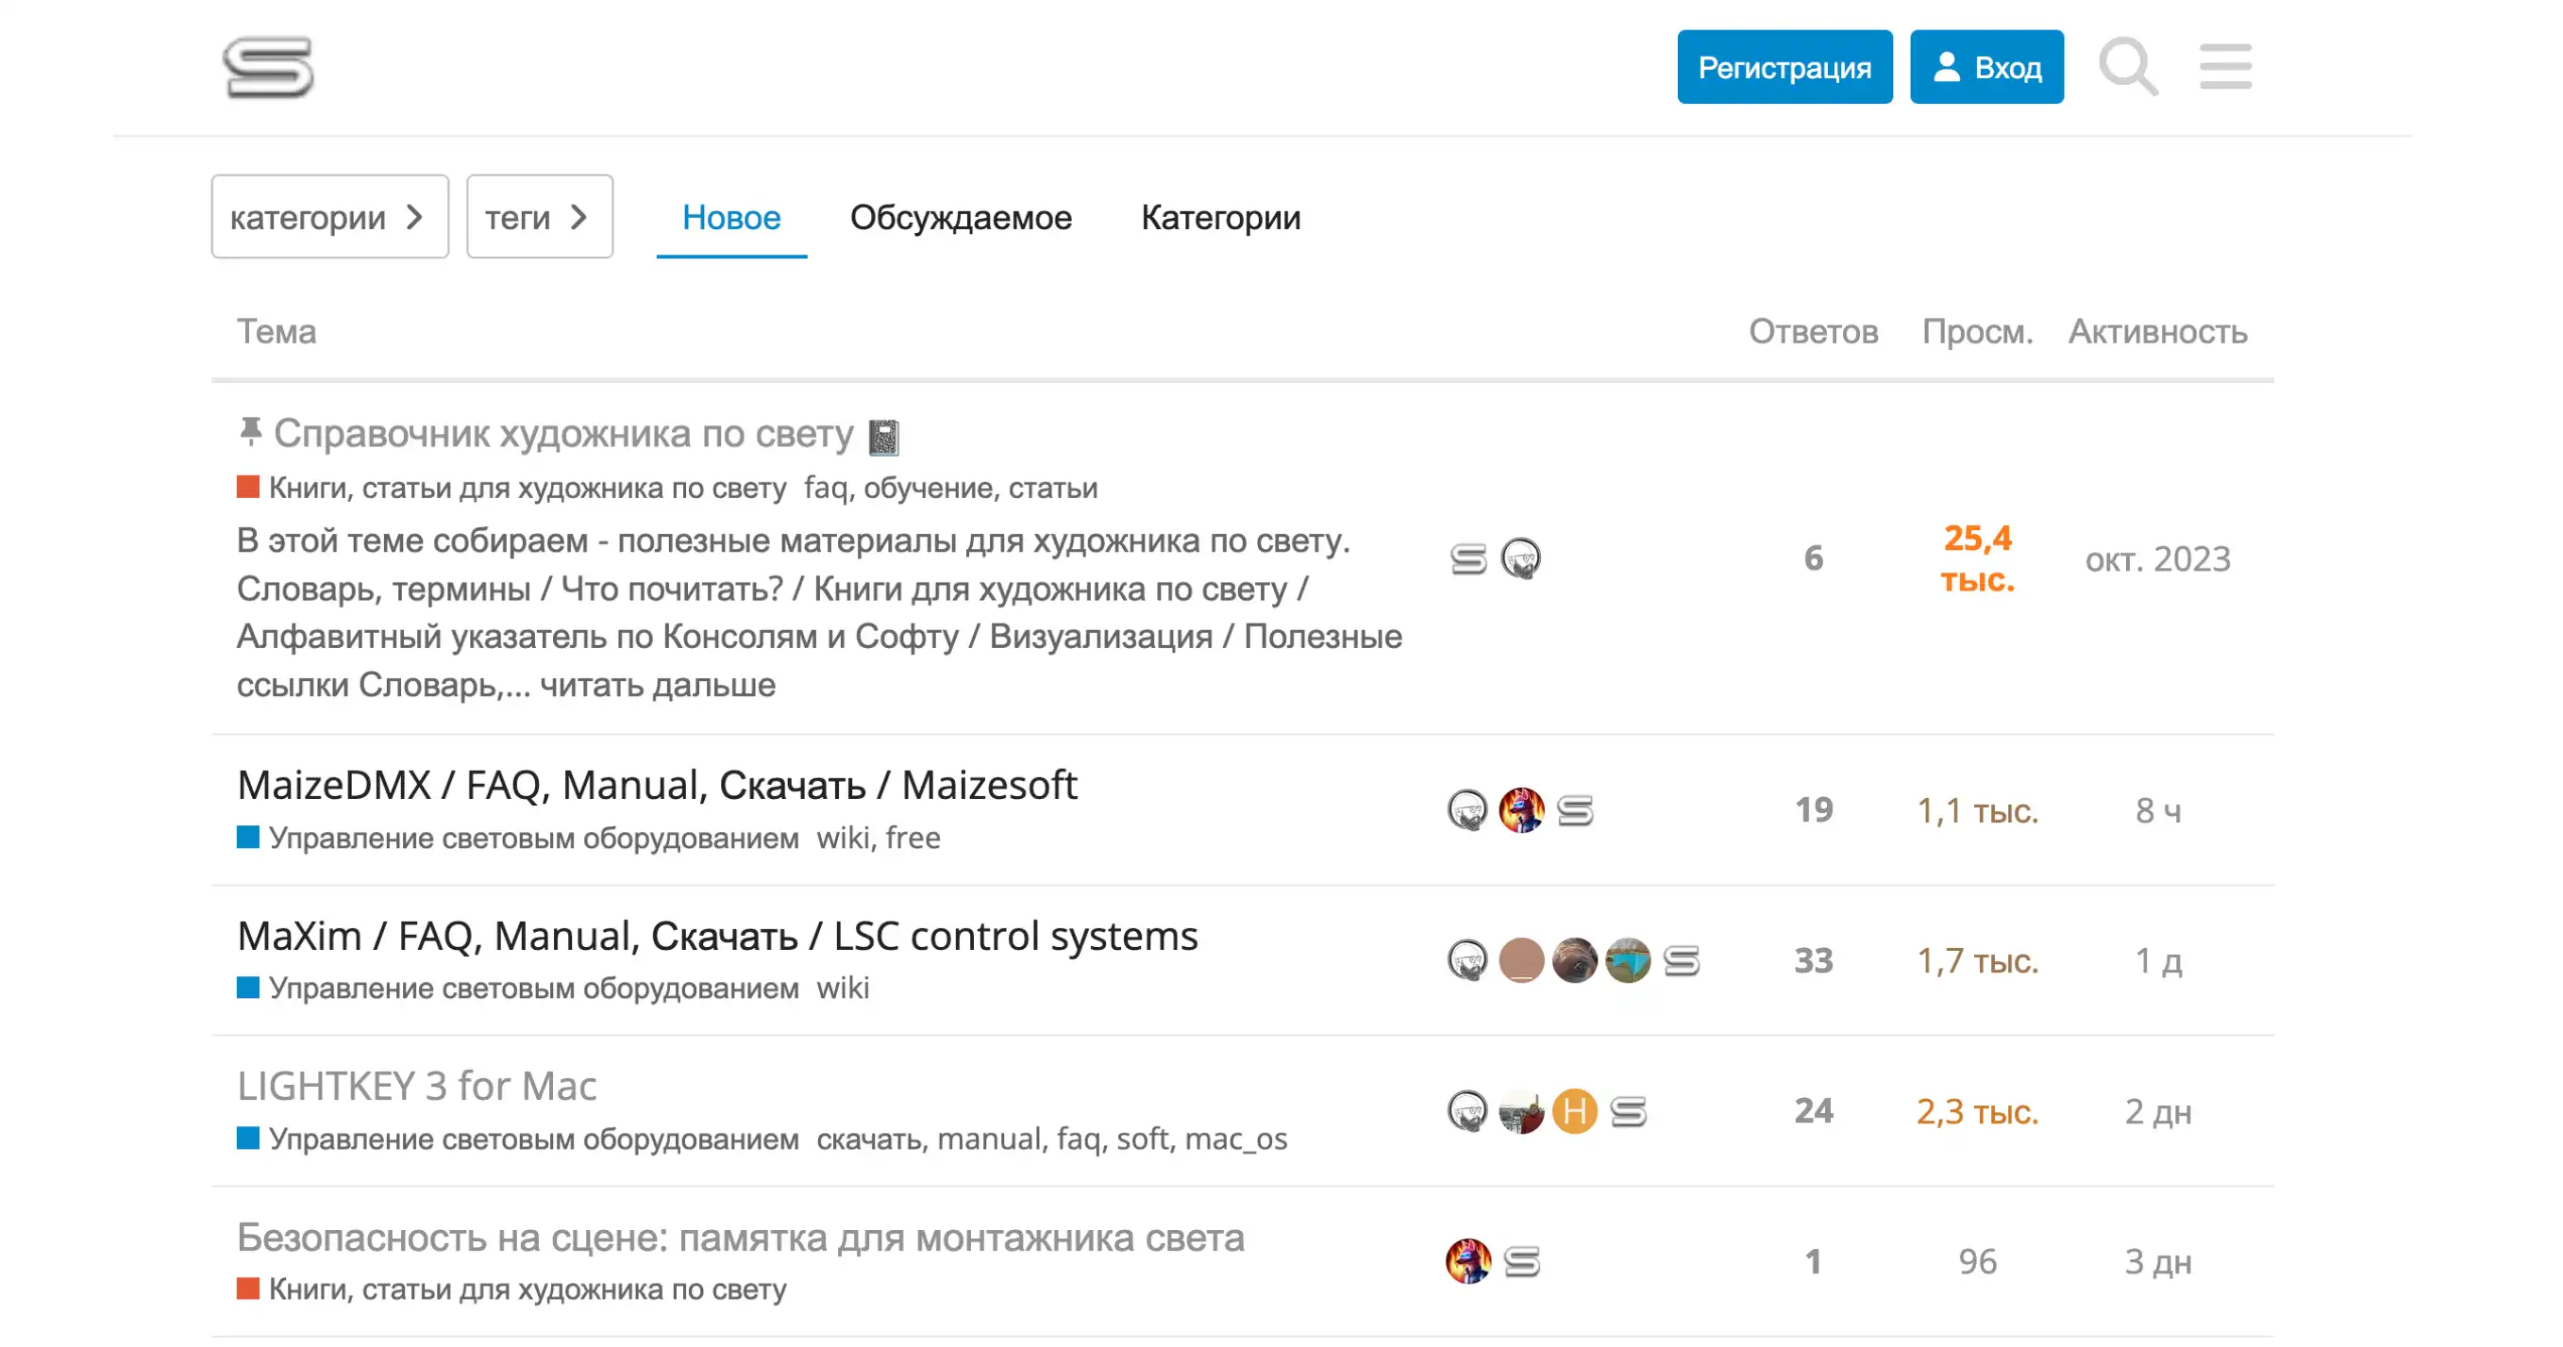This screenshot has height=1347, width=2563.
Task: Click the beige avatar in MaXim row
Action: 1520,960
